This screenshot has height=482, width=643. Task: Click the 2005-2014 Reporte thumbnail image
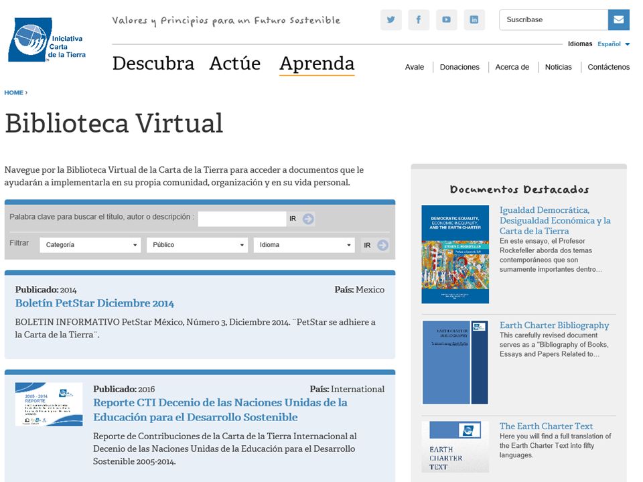click(x=49, y=404)
